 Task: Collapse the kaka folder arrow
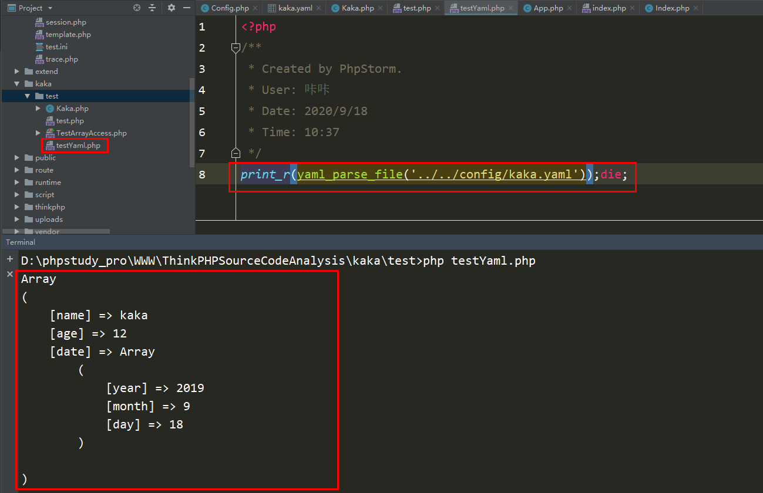click(x=17, y=84)
